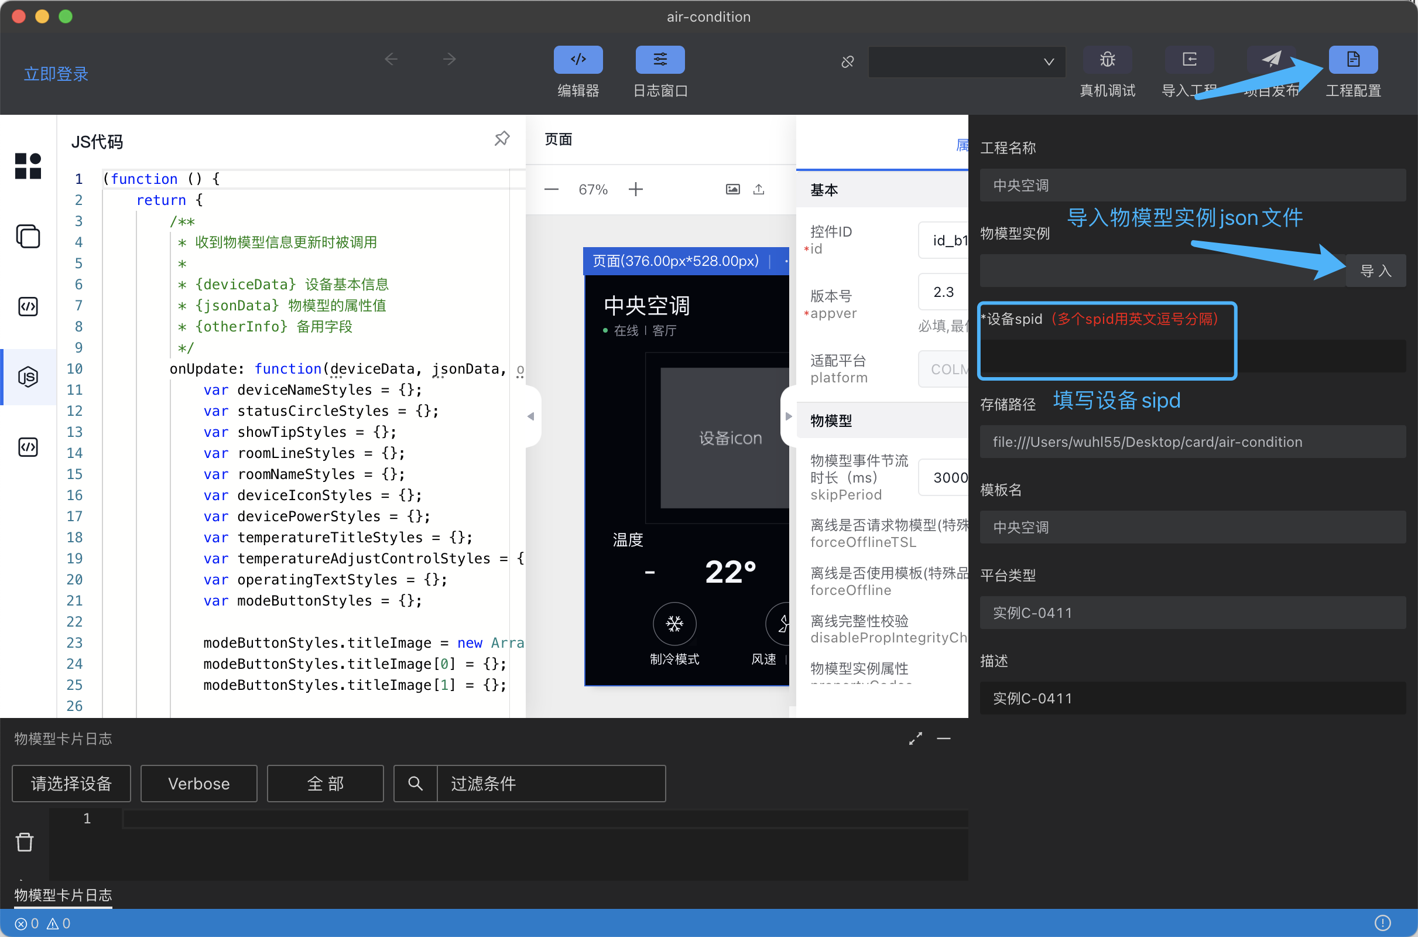Collapse the right properties panel arrow
This screenshot has height=937, width=1418.
point(789,416)
